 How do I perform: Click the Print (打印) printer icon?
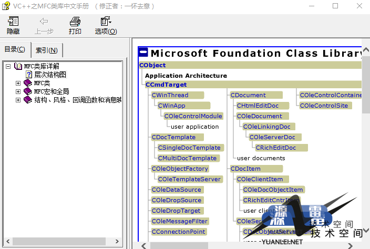click(75, 21)
